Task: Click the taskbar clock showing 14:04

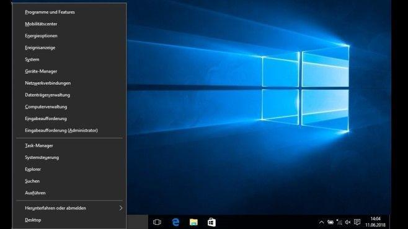Action: (x=375, y=222)
